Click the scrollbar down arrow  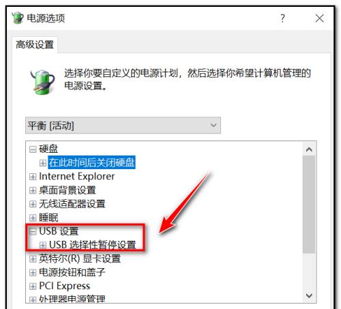tap(309, 295)
